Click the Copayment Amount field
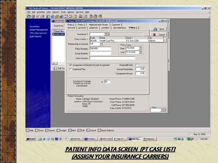218x163 pixels. pyautogui.click(x=140, y=73)
